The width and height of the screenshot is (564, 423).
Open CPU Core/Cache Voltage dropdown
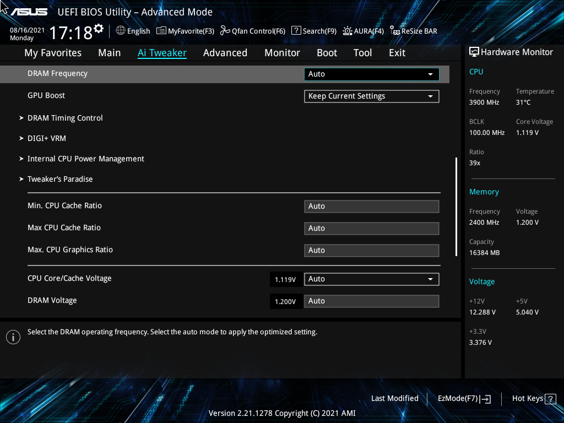coord(372,279)
